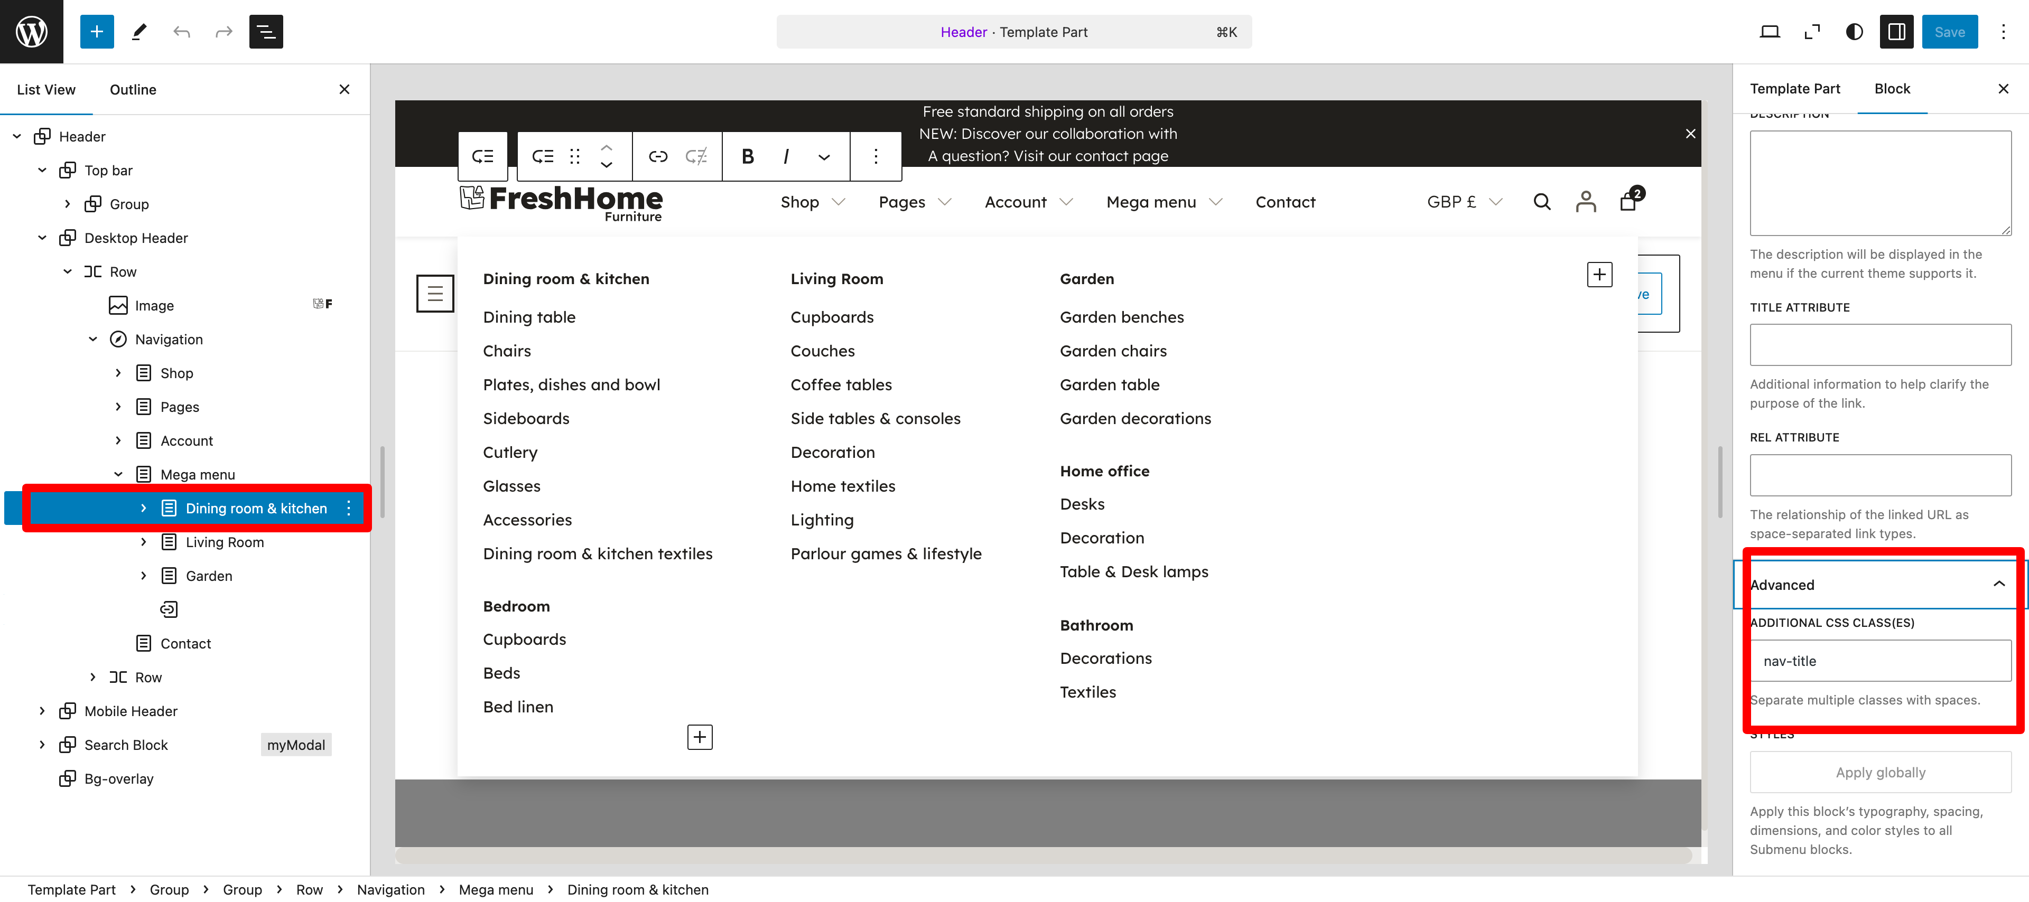Open options for Dining room & kitchen
Screen dimensions: 2029x902
tap(348, 509)
